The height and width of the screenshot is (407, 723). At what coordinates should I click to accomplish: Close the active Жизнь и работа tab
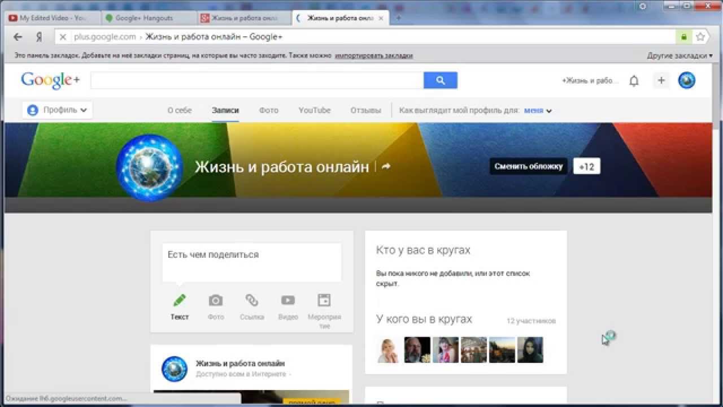coord(381,18)
